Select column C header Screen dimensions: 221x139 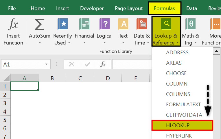point(80,78)
